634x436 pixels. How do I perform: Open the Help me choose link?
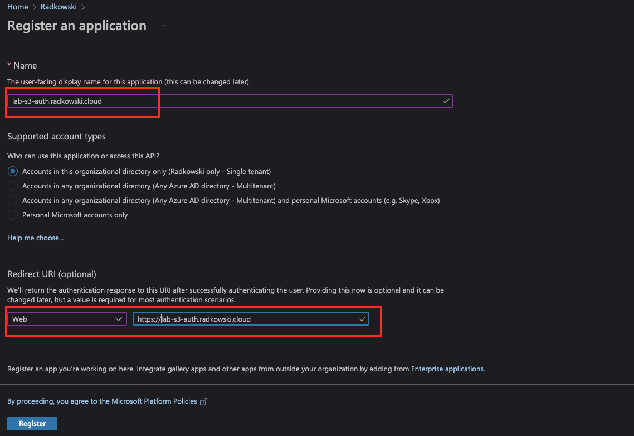36,238
